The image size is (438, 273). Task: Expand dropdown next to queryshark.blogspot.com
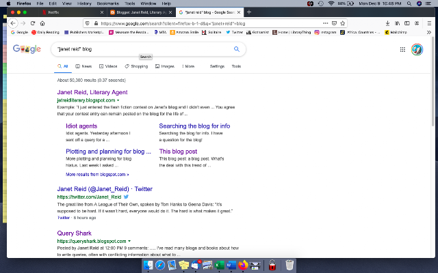[129, 241]
